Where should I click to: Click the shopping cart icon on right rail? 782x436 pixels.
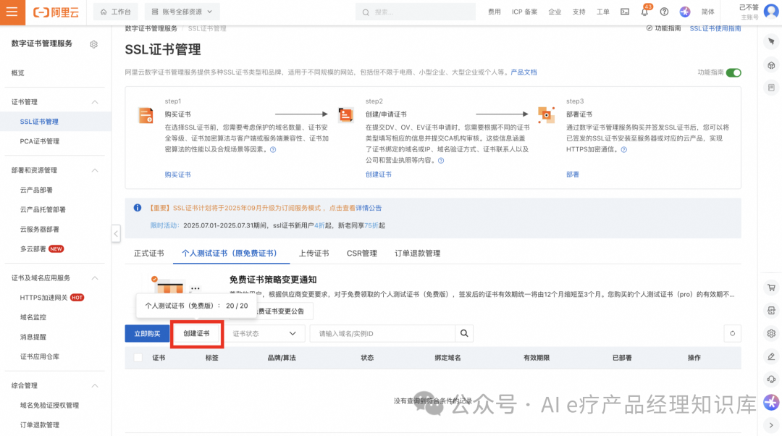(771, 288)
